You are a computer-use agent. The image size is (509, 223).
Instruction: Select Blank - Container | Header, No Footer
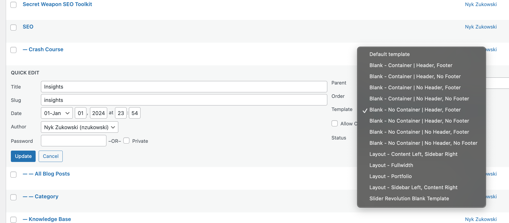(422, 76)
